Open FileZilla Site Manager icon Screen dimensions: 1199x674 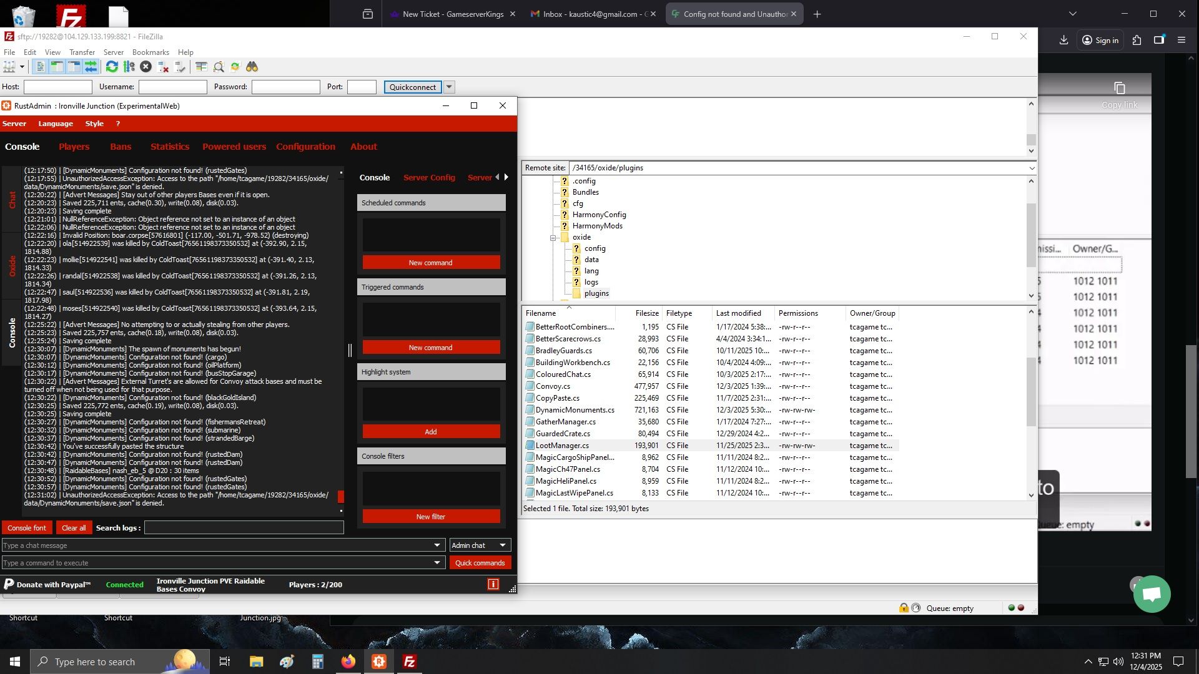9,67
